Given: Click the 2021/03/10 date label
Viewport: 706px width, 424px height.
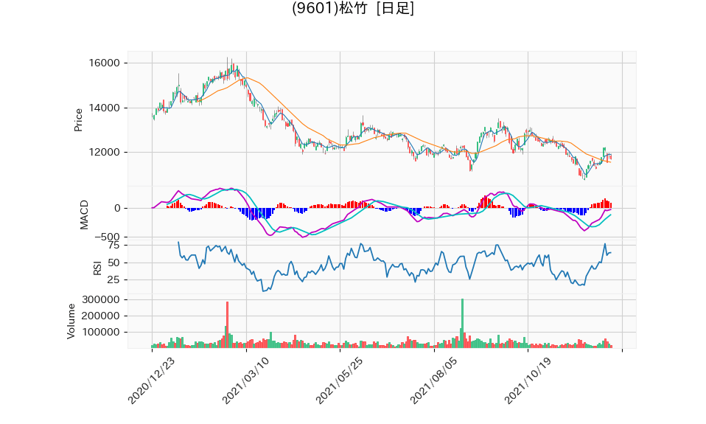Looking at the screenshot, I should click(244, 380).
